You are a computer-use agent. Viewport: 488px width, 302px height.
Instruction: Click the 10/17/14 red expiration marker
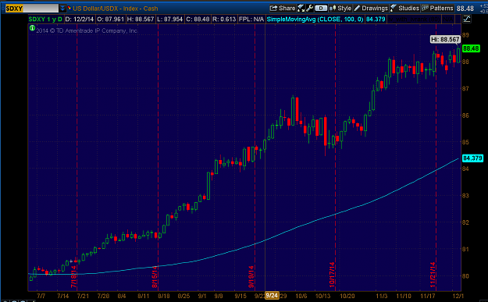coord(332,275)
